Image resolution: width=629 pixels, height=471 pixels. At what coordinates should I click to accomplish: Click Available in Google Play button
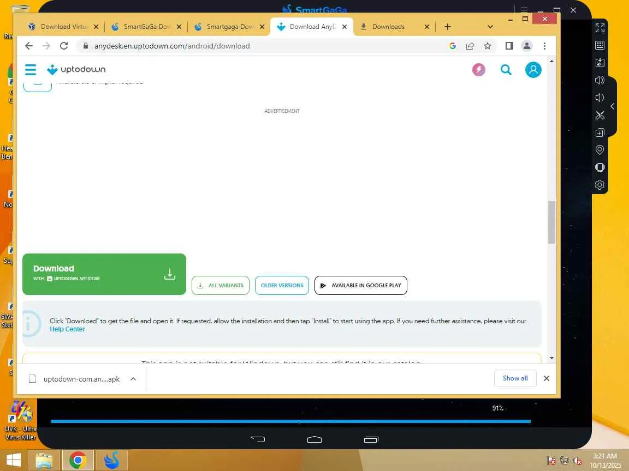pyautogui.click(x=360, y=285)
